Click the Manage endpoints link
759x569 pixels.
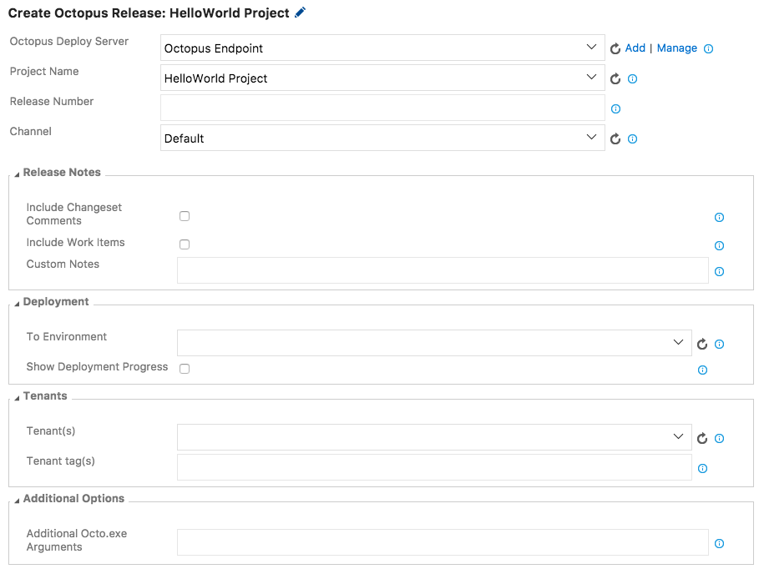point(676,48)
